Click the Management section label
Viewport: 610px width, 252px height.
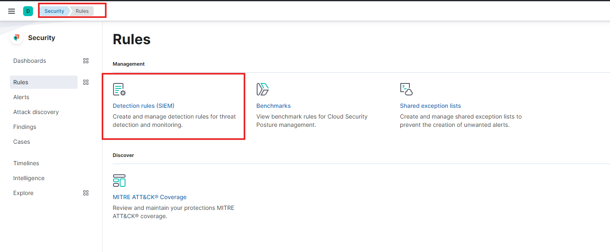pyautogui.click(x=129, y=64)
